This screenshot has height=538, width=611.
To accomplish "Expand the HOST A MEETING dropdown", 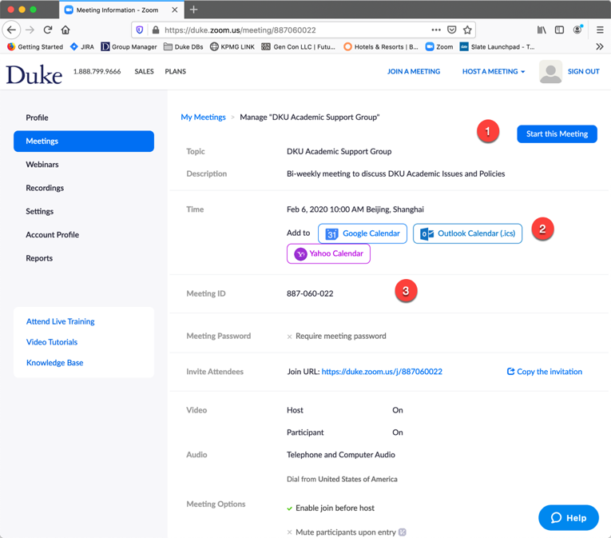I will [x=494, y=71].
